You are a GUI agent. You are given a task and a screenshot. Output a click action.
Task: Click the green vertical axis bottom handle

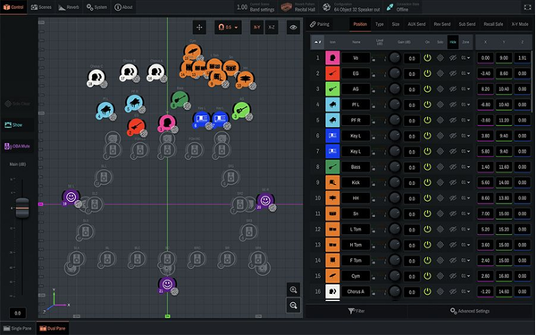168,316
